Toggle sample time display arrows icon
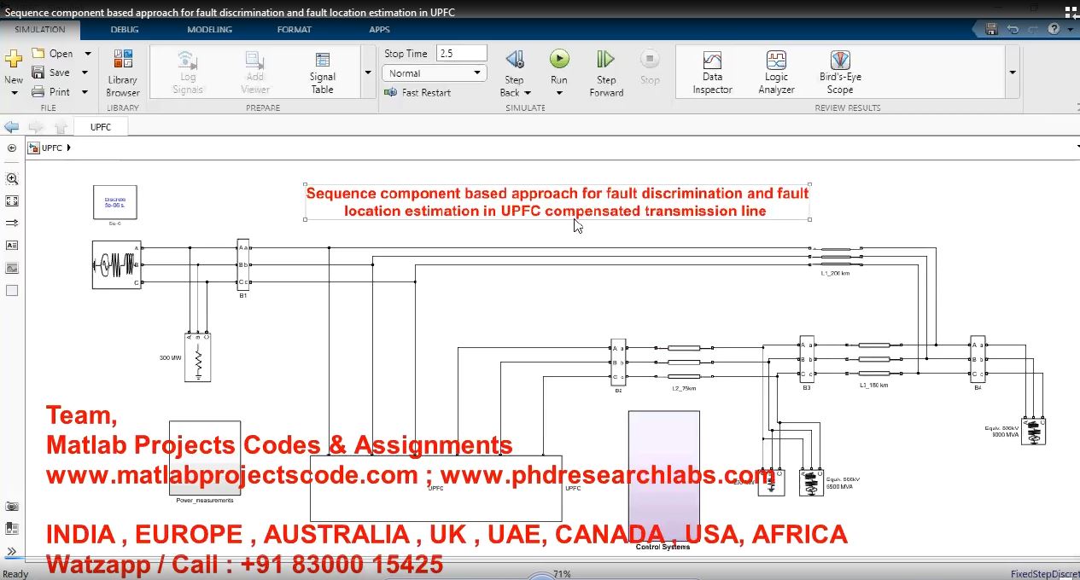Screen dimensions: 1080x580 click(12, 223)
